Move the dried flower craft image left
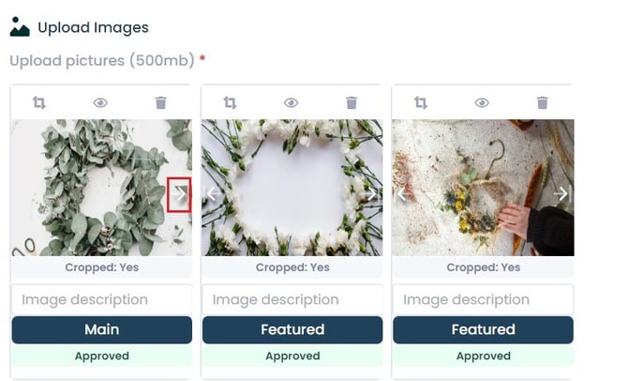Image resolution: width=628 pixels, height=381 pixels. click(x=403, y=194)
